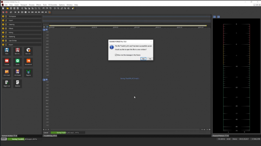Click meter channel 2 button
Image resolution: width=261 pixels, height=146 pixels.
219,17
